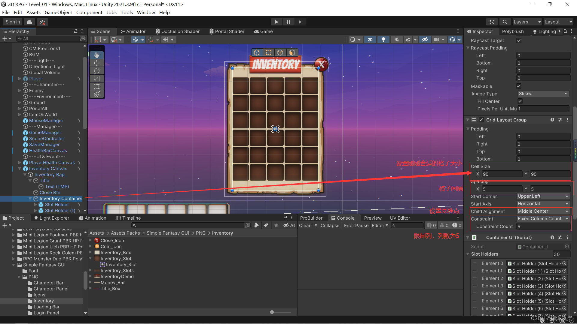
Task: Open the Undo History icon
Action: pyautogui.click(x=492, y=22)
